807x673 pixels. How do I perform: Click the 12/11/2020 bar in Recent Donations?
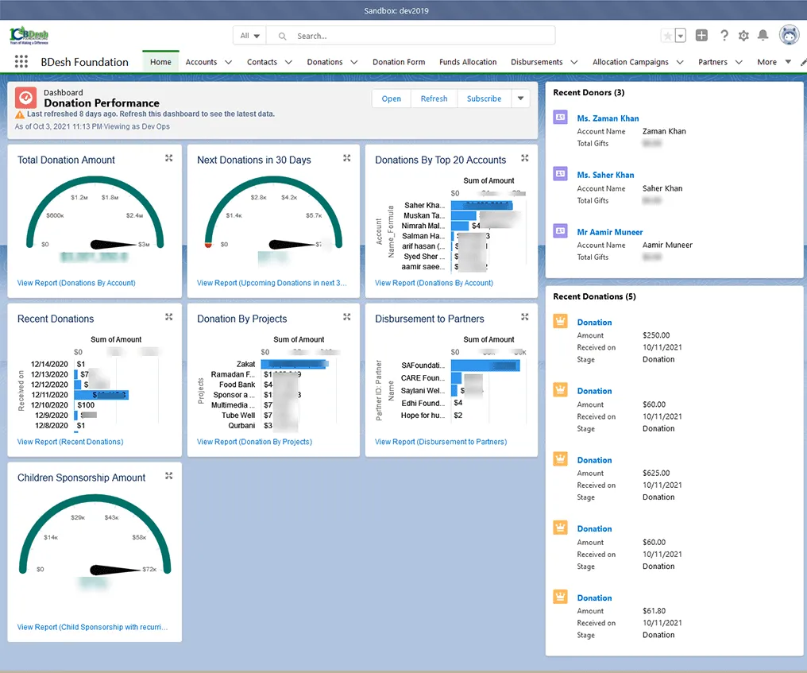[102, 395]
